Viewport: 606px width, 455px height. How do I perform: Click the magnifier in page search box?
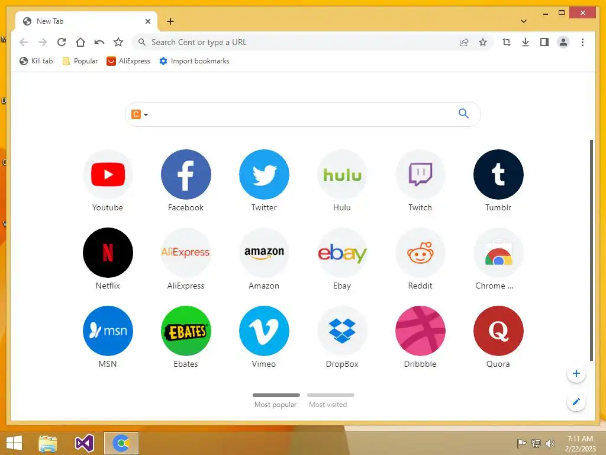(x=463, y=113)
